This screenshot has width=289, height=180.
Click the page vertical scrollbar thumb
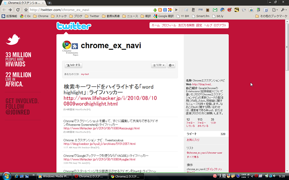287,47
